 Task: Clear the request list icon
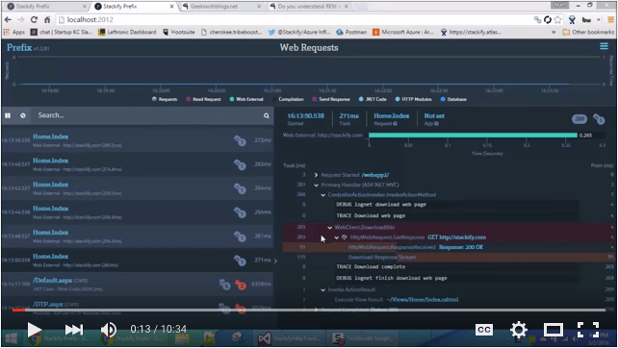pyautogui.click(x=23, y=115)
